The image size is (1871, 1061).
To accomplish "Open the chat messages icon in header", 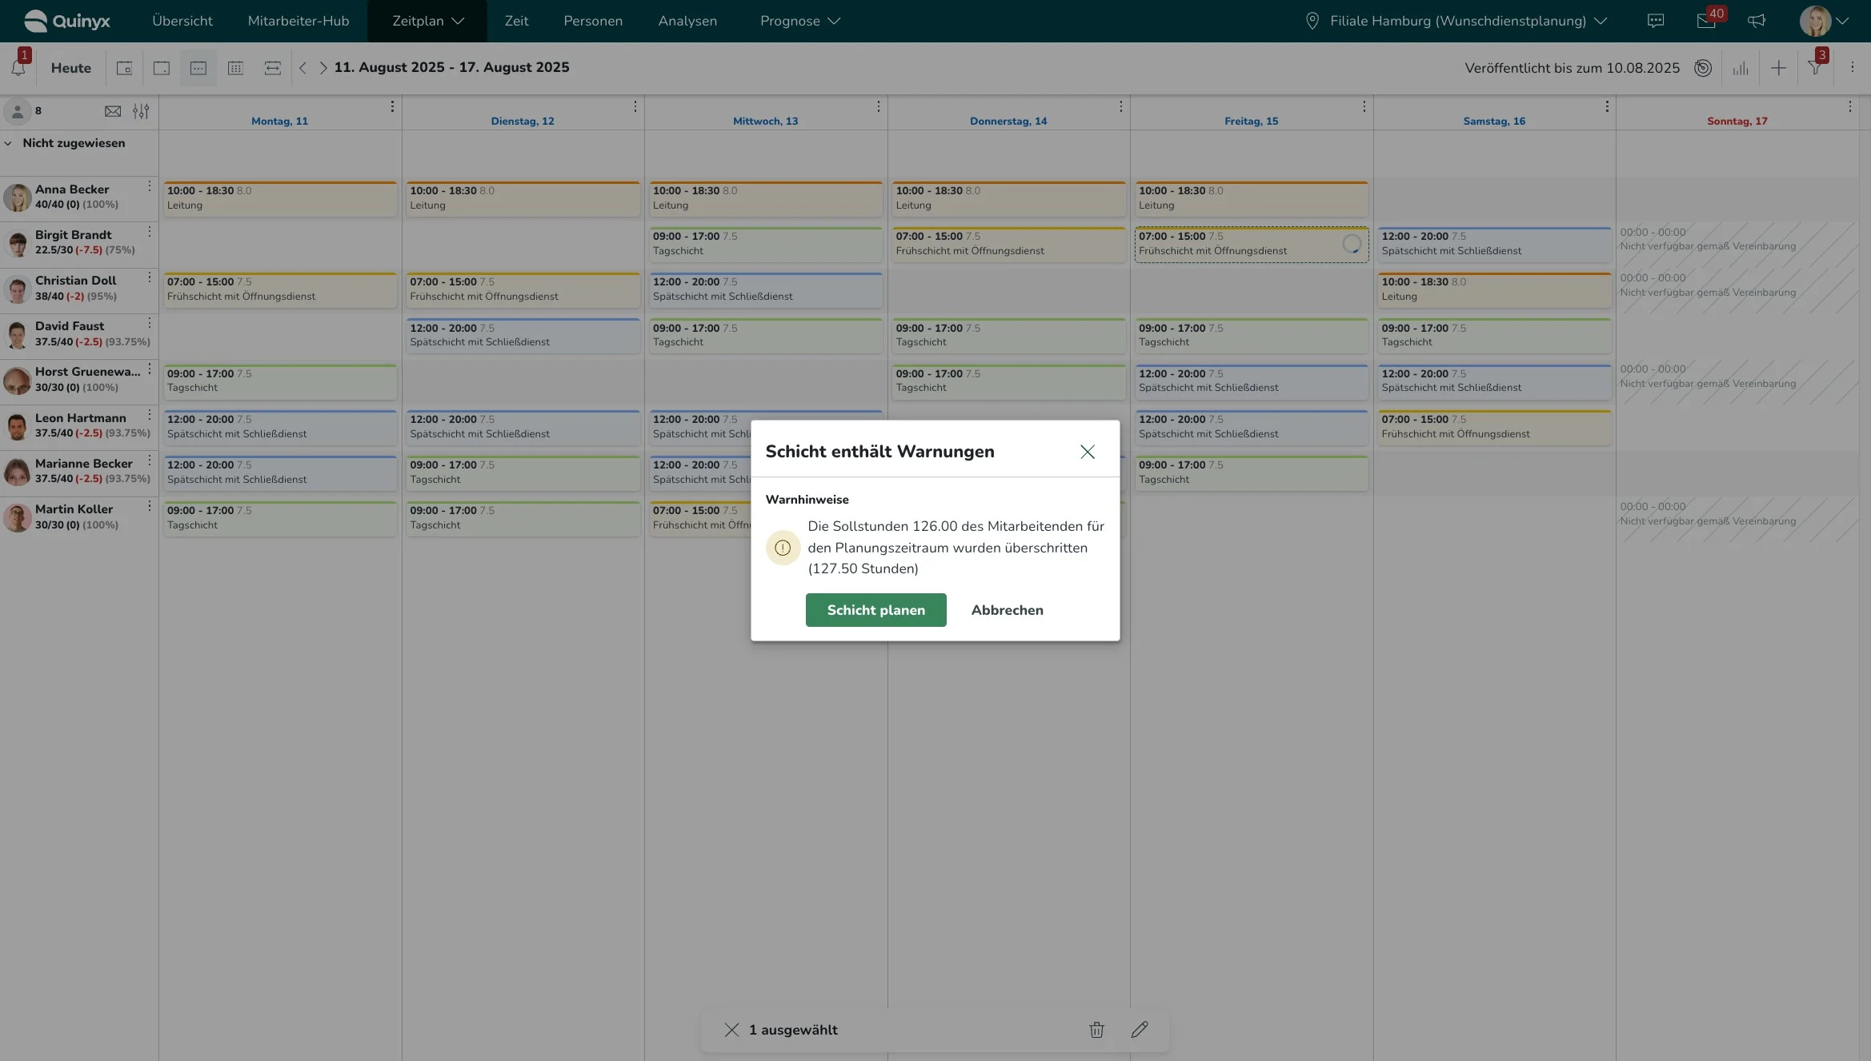I will [1656, 21].
